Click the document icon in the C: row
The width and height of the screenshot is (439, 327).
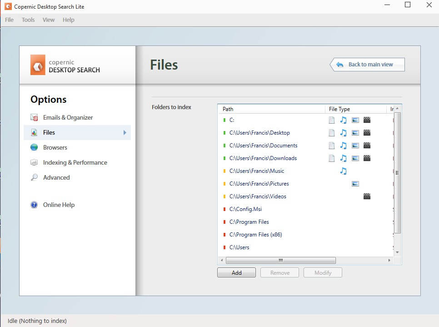332,120
